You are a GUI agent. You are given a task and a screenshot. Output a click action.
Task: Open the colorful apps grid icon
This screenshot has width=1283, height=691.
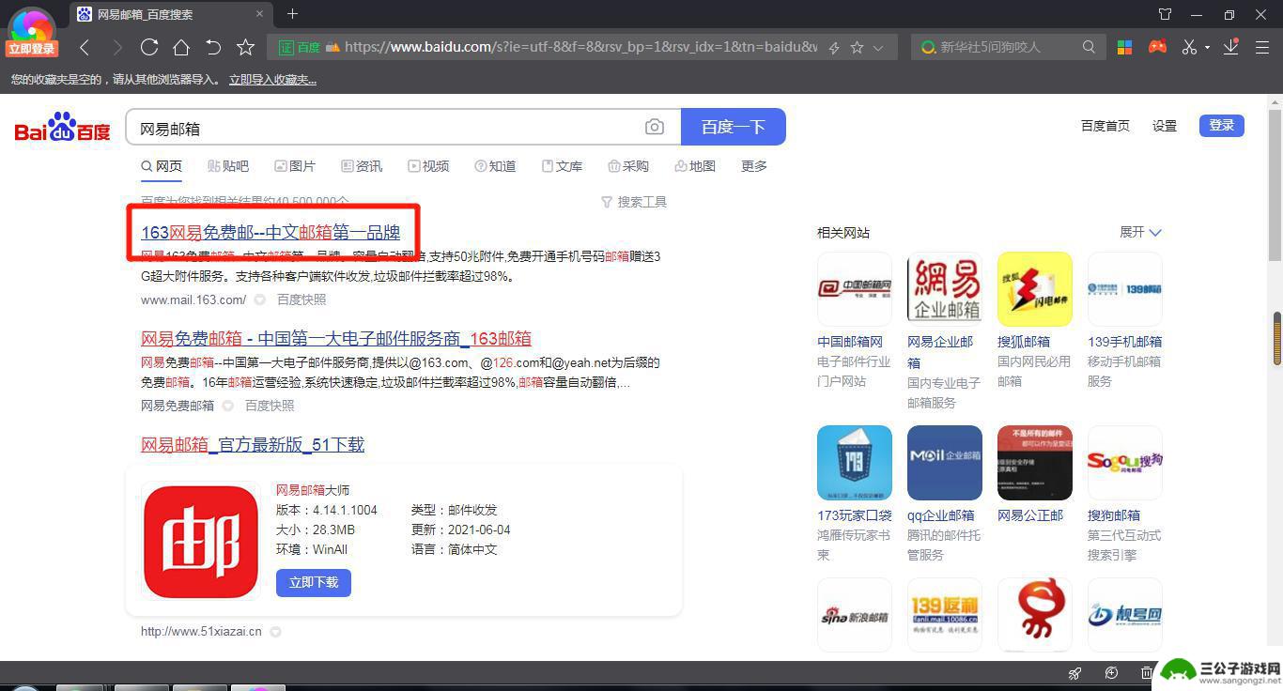coord(1124,47)
